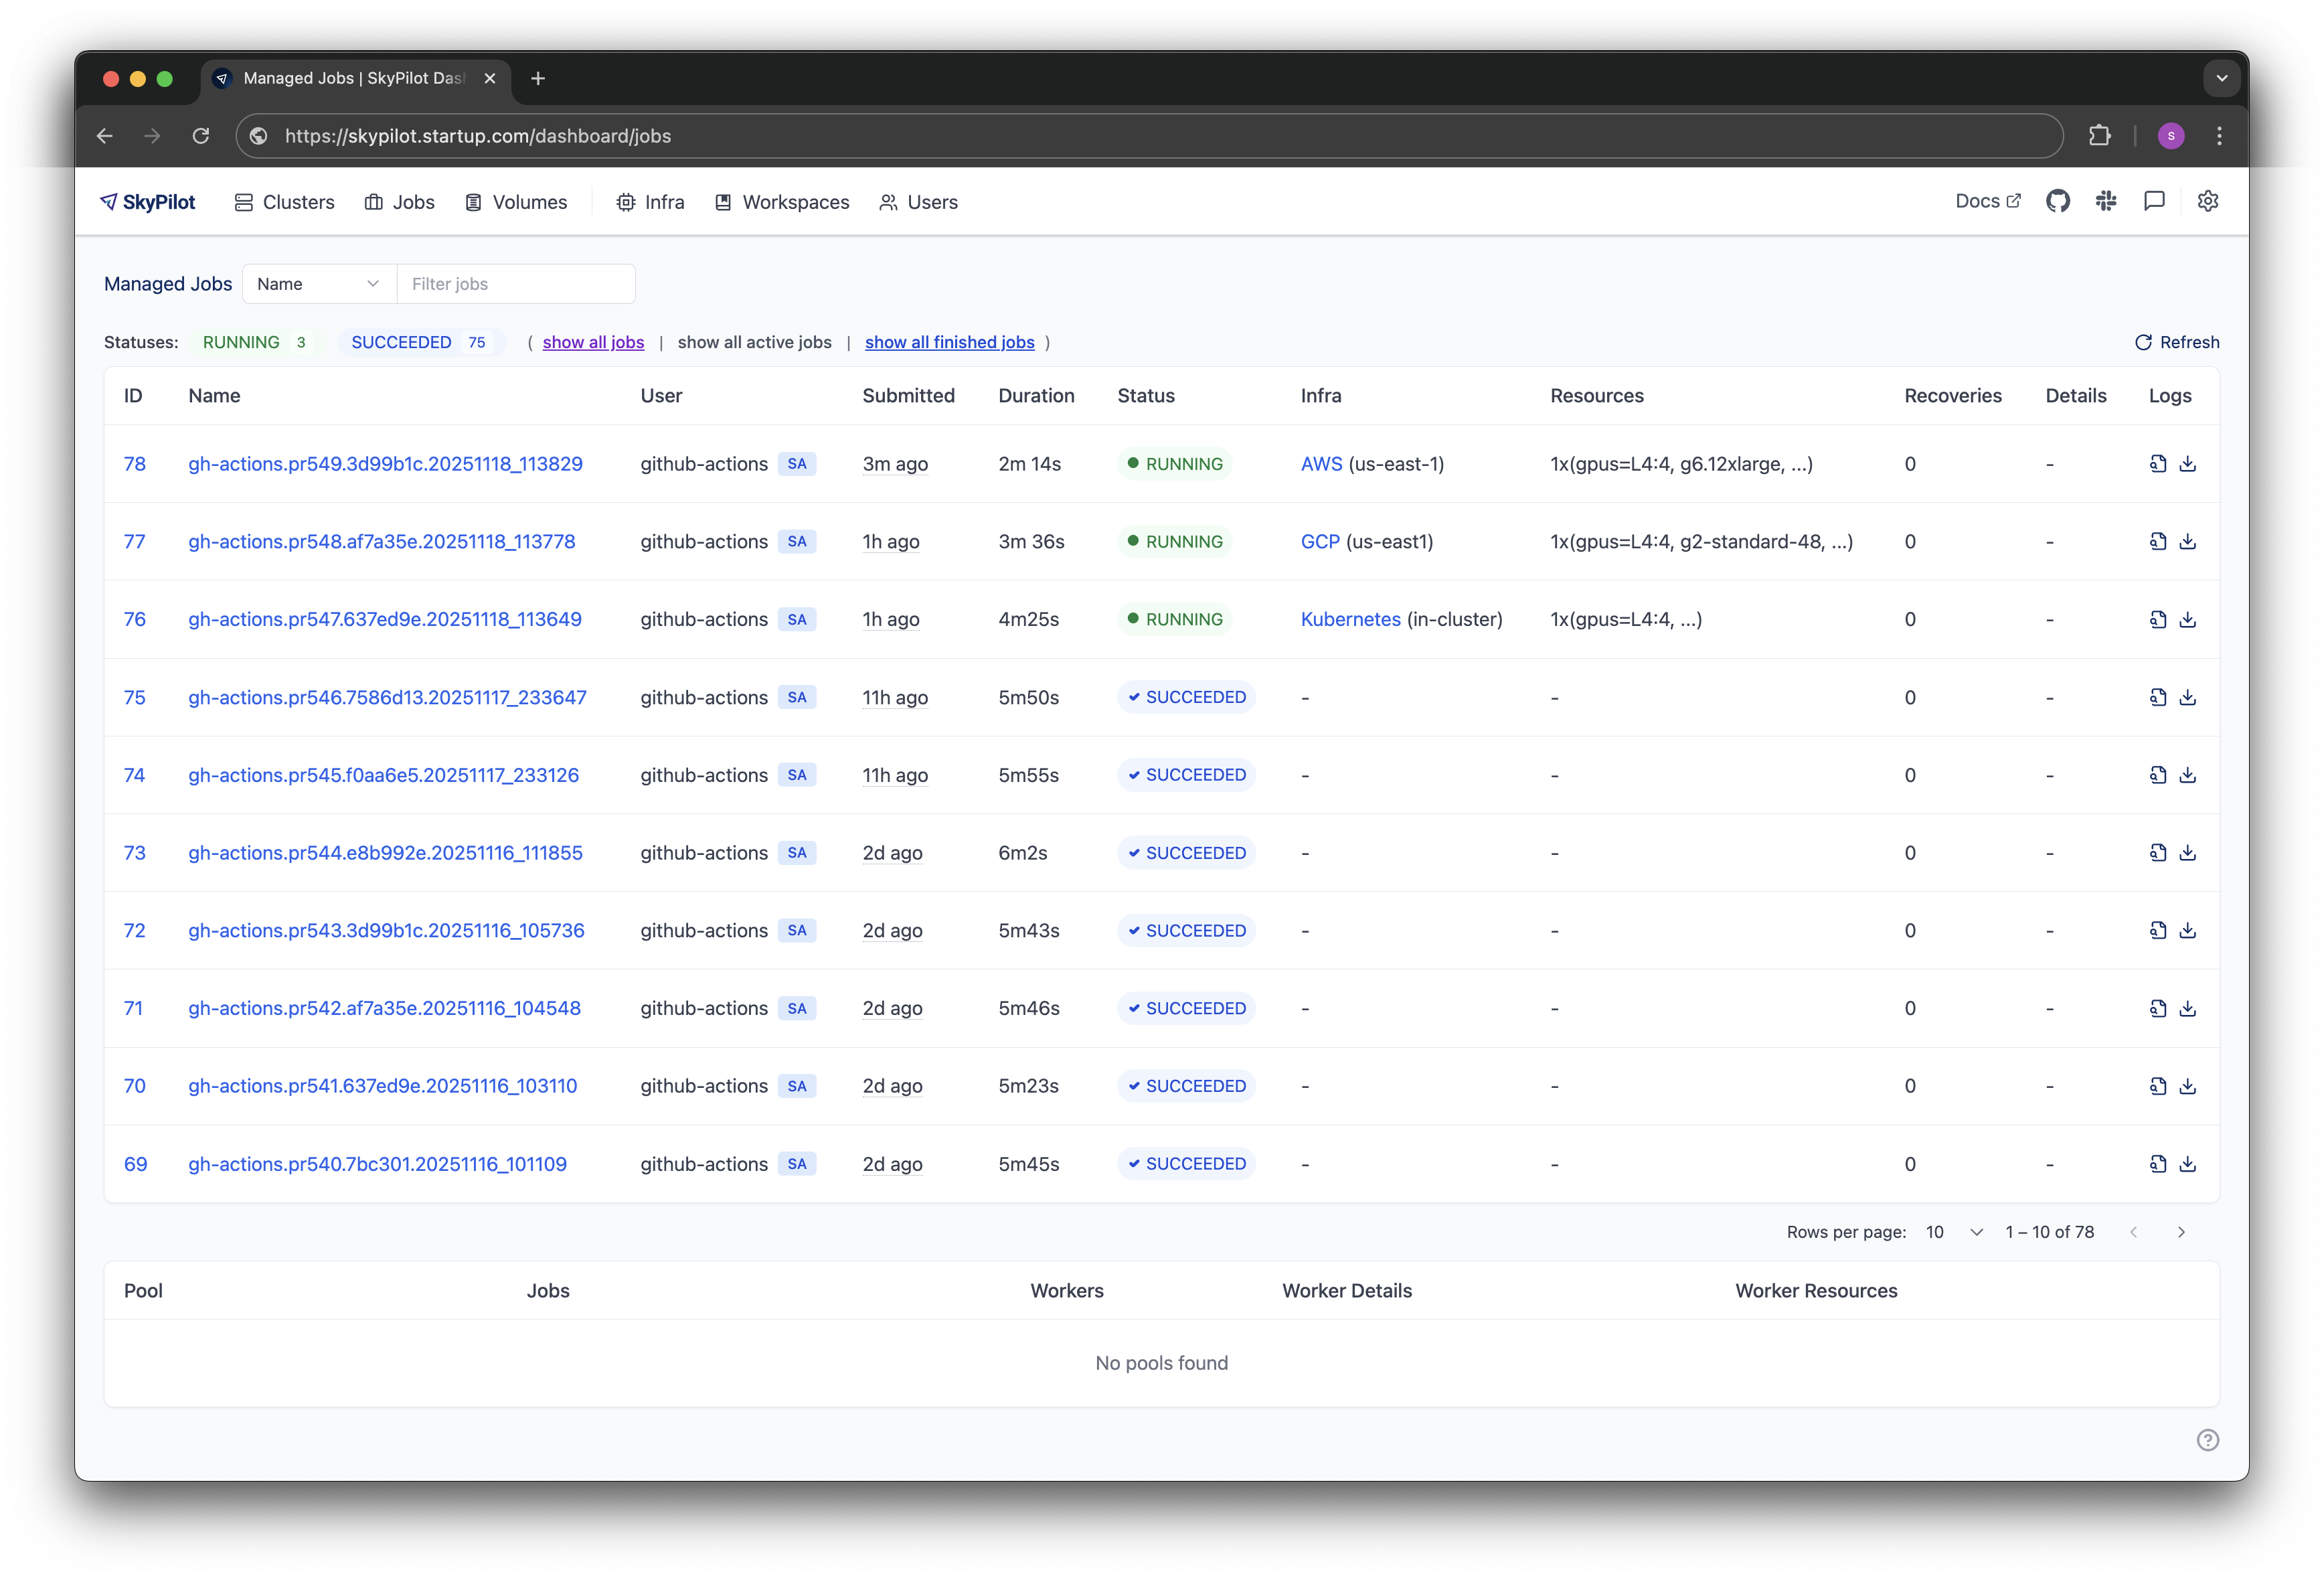The image size is (2324, 1580).
Task: Open the AWS infra link for job 78
Action: coord(1321,463)
